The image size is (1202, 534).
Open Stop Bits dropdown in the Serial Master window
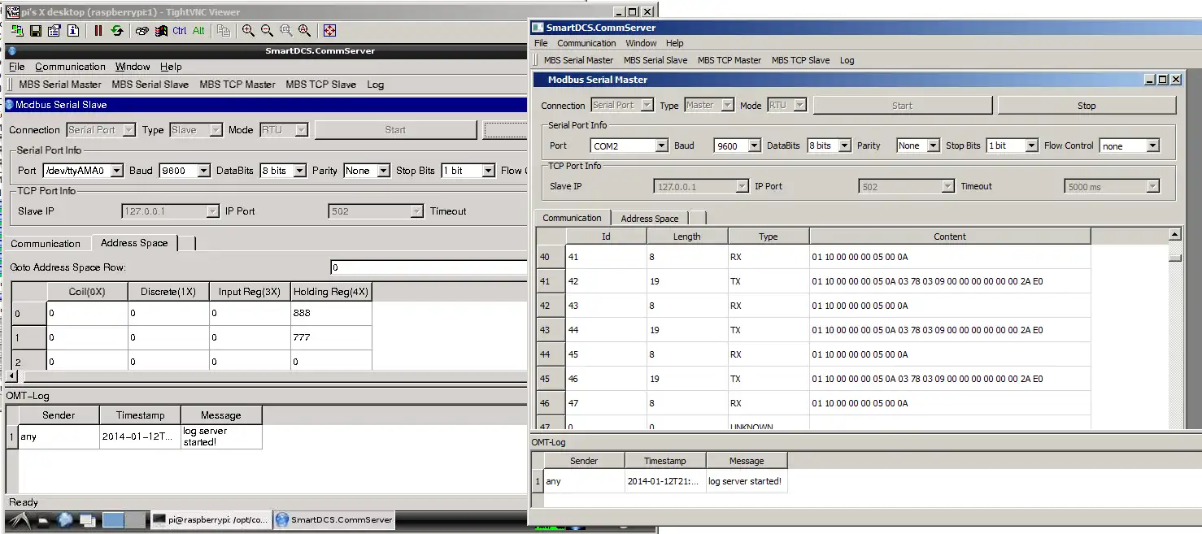(x=1031, y=146)
